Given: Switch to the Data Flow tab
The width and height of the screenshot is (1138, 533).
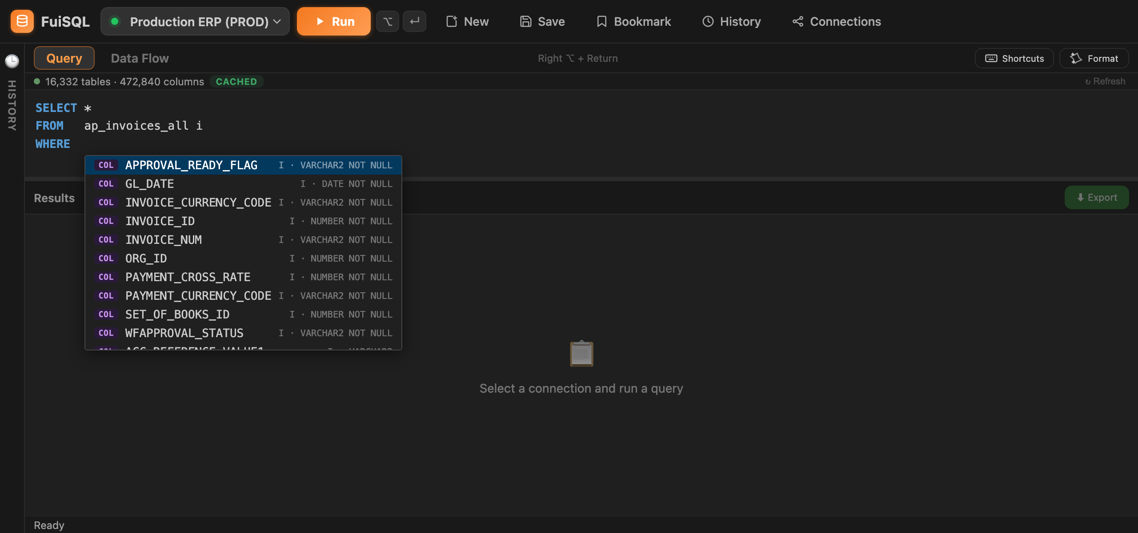Looking at the screenshot, I should (x=140, y=58).
